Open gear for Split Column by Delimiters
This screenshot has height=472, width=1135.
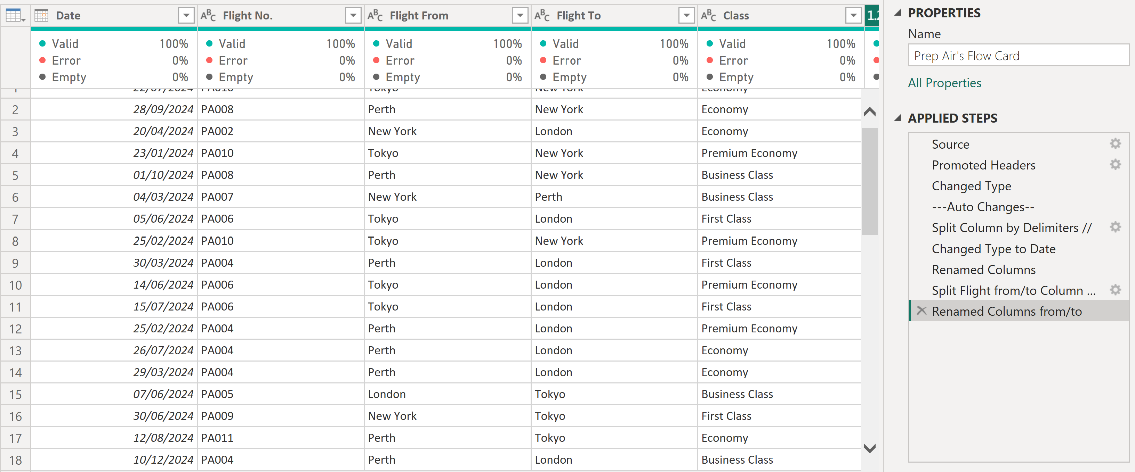click(1115, 227)
